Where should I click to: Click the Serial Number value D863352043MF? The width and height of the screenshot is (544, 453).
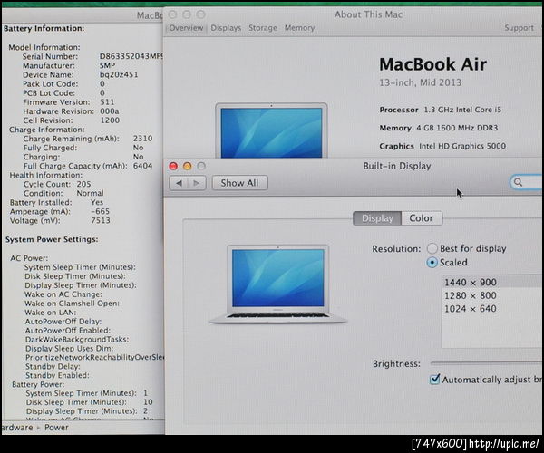(x=131, y=56)
